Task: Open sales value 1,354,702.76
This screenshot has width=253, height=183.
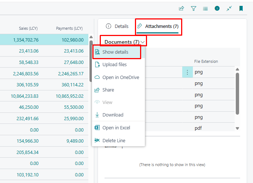Action: pyautogui.click(x=26, y=40)
